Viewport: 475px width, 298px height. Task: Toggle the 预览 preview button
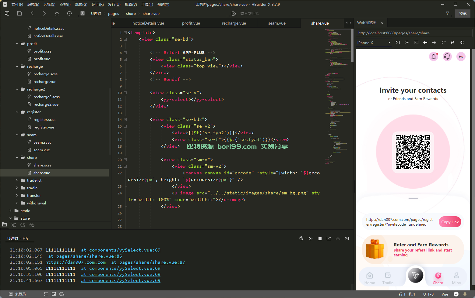click(x=463, y=13)
